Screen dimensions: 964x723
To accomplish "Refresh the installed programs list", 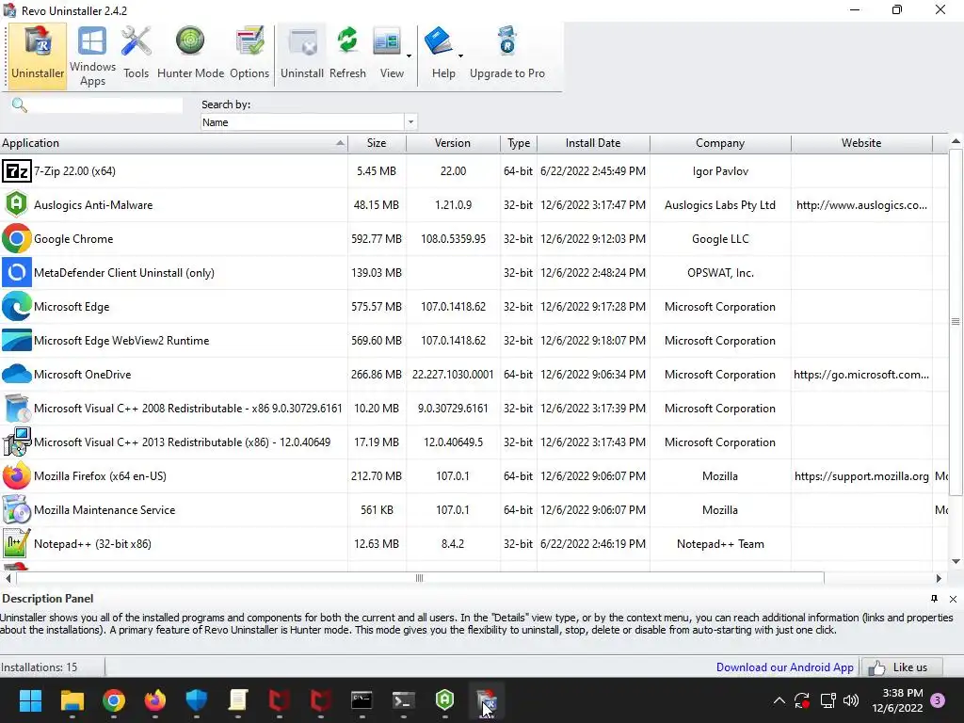I will click(x=347, y=56).
